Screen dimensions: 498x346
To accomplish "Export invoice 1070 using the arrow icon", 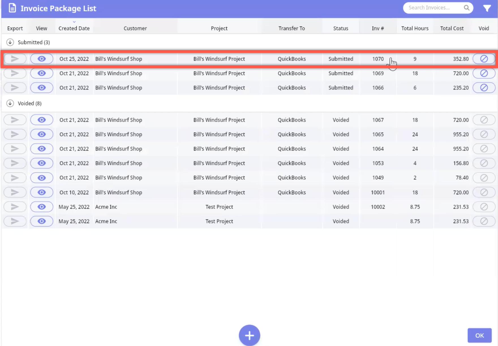I will 15,59.
